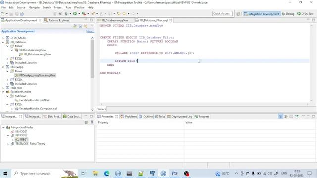Close the Properties view tab
The image size is (317, 178).
(117, 117)
